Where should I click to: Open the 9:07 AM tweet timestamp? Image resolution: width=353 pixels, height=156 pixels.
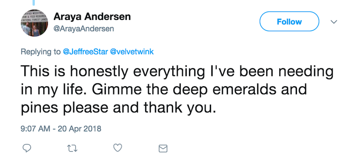(x=35, y=129)
